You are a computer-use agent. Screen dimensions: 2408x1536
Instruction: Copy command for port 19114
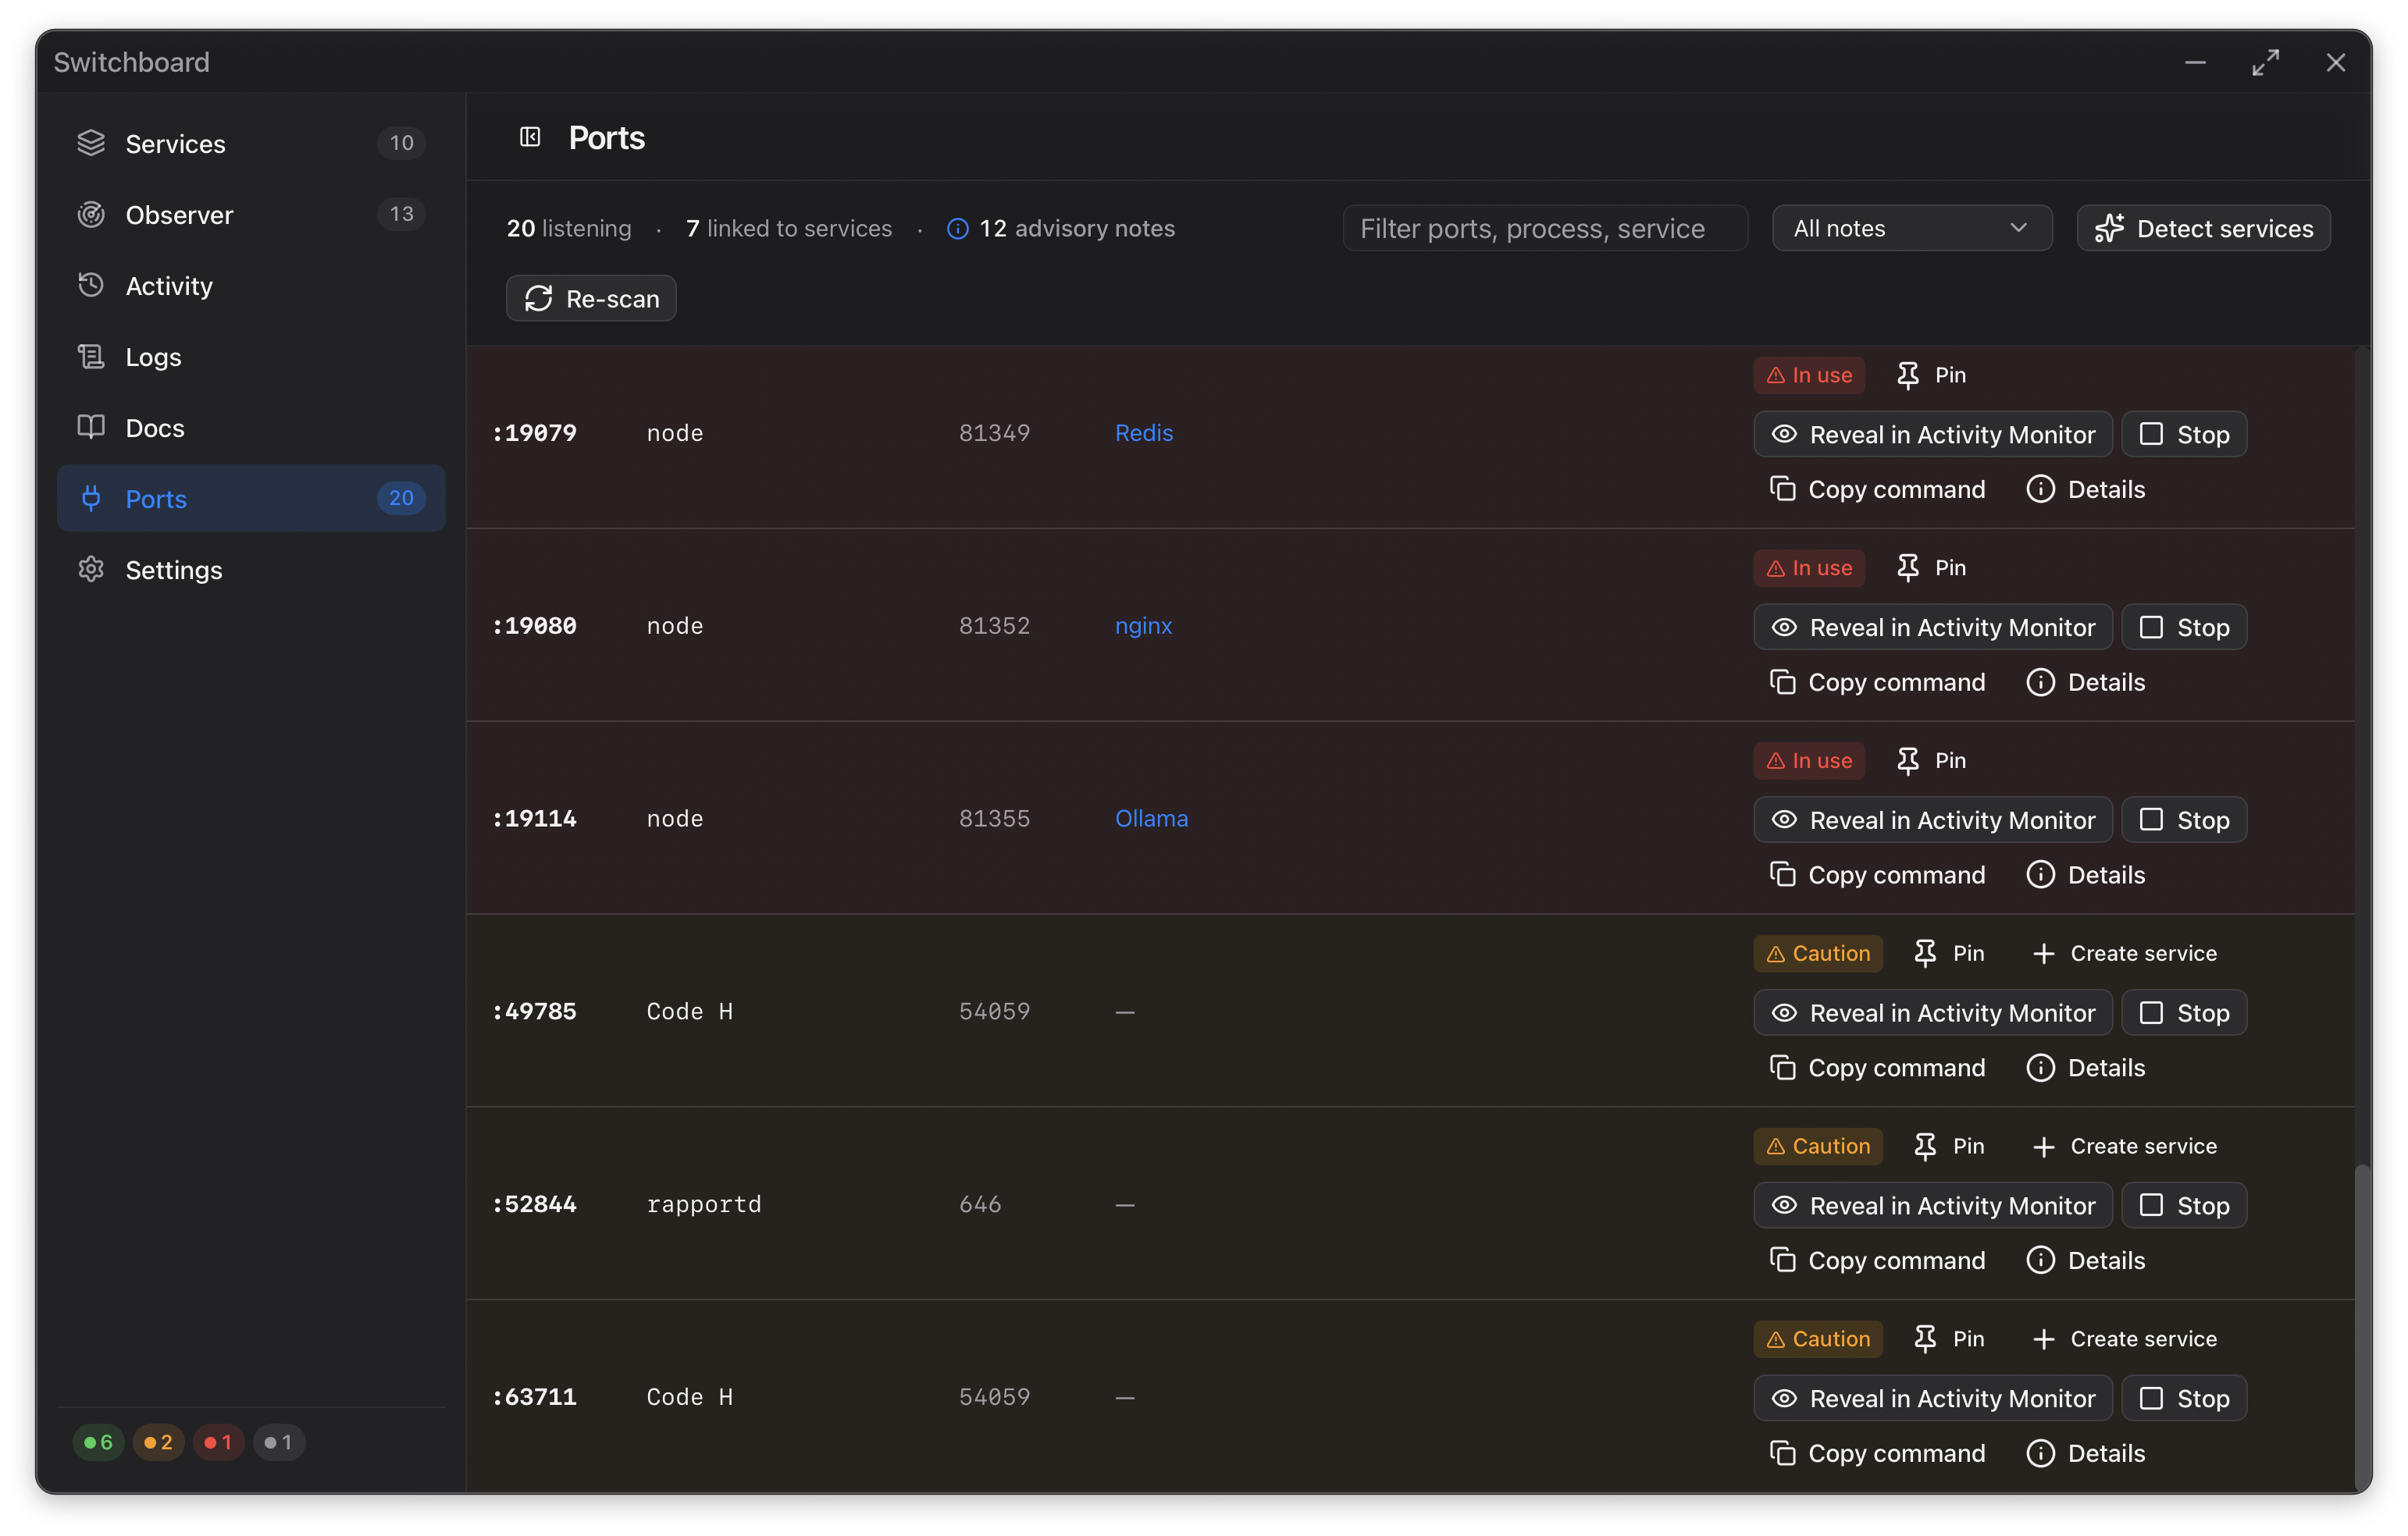tap(1877, 874)
